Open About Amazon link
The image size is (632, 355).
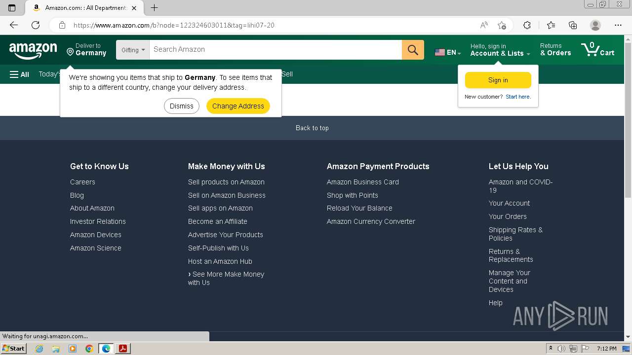pyautogui.click(x=92, y=208)
